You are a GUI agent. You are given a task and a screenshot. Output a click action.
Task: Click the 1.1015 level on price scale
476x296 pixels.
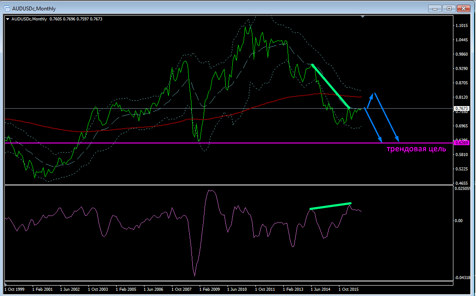[x=461, y=26]
